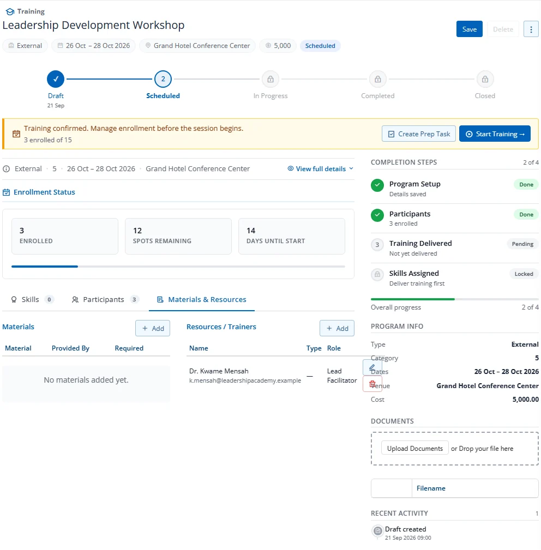
Task: Click the red trash icon for Dr. Kwame Mensah
Action: pos(372,384)
